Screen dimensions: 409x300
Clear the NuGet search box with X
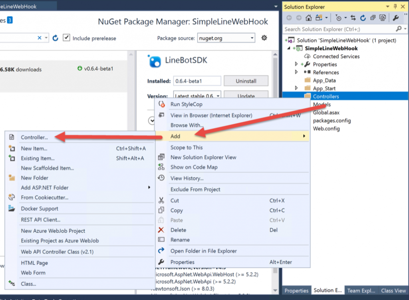tap(40, 38)
